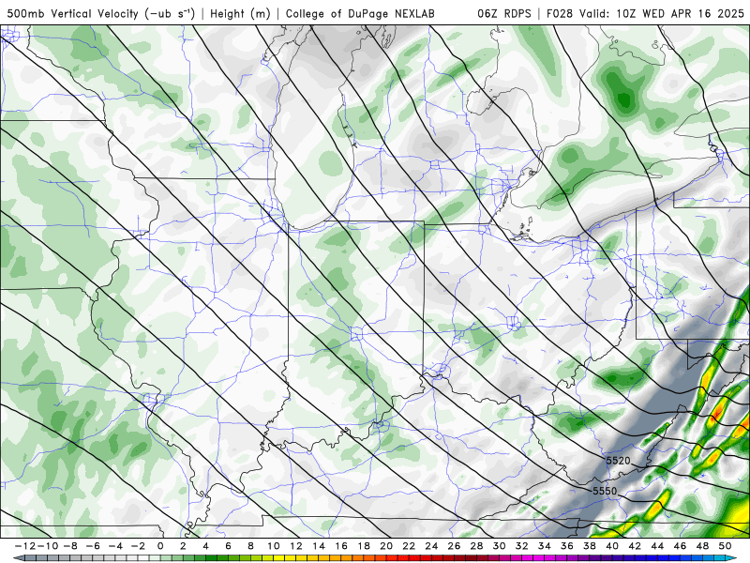
Task: Click the 40 value on the color scale
Action: click(x=612, y=546)
